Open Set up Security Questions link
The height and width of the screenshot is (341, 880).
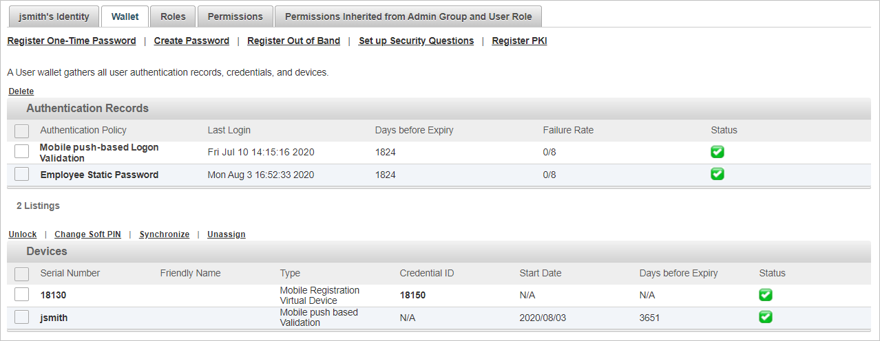(416, 41)
